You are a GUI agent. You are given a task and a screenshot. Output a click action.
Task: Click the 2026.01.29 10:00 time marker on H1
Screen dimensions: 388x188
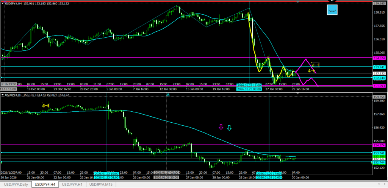269,177
